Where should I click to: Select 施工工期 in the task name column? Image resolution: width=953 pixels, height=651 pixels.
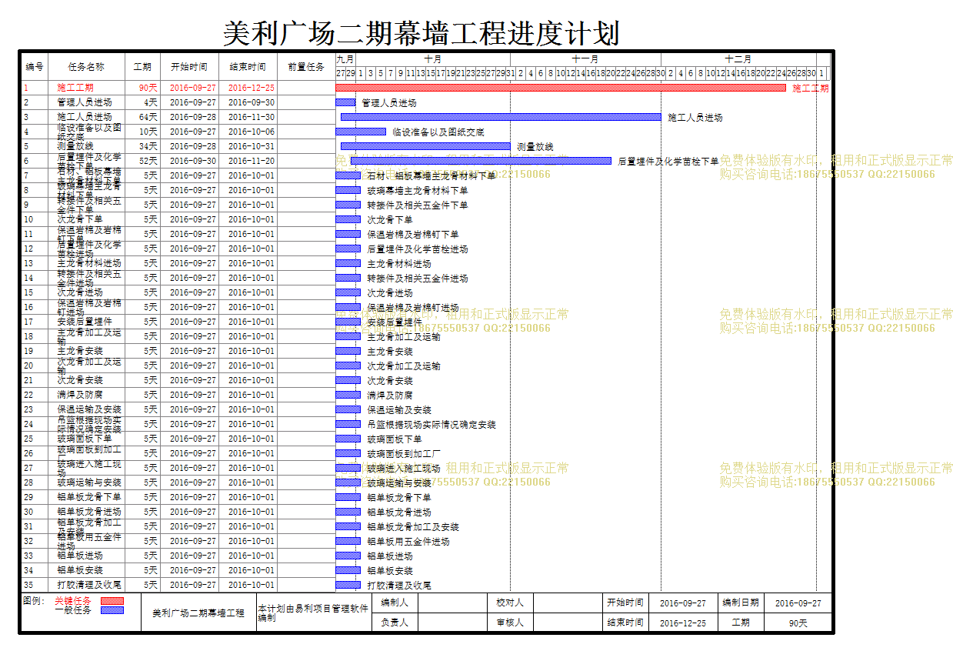[75, 88]
